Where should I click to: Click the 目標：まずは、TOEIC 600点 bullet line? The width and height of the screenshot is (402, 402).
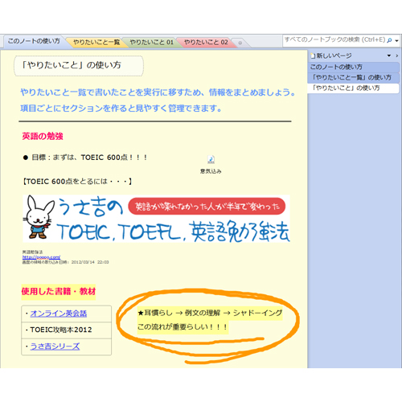point(85,158)
